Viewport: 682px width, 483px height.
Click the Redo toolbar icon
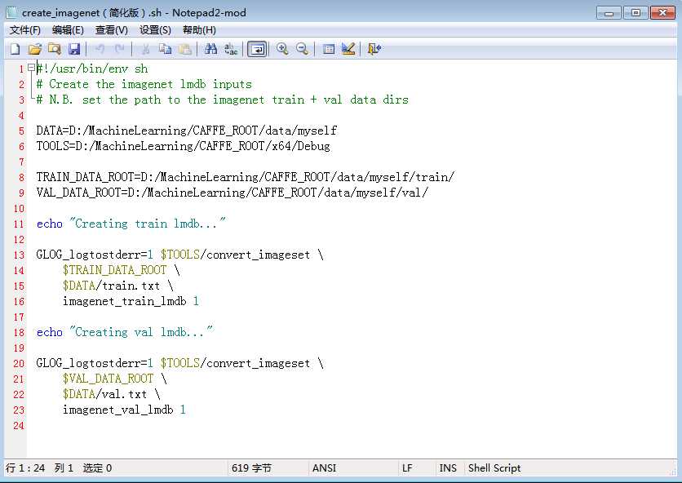(119, 49)
